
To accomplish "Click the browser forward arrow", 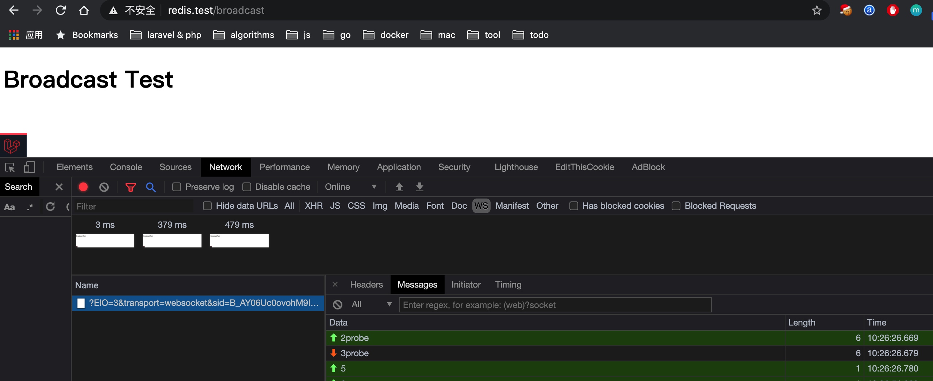I will pyautogui.click(x=37, y=10).
